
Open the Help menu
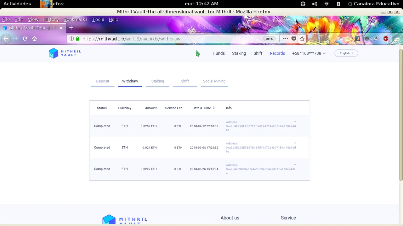click(113, 19)
